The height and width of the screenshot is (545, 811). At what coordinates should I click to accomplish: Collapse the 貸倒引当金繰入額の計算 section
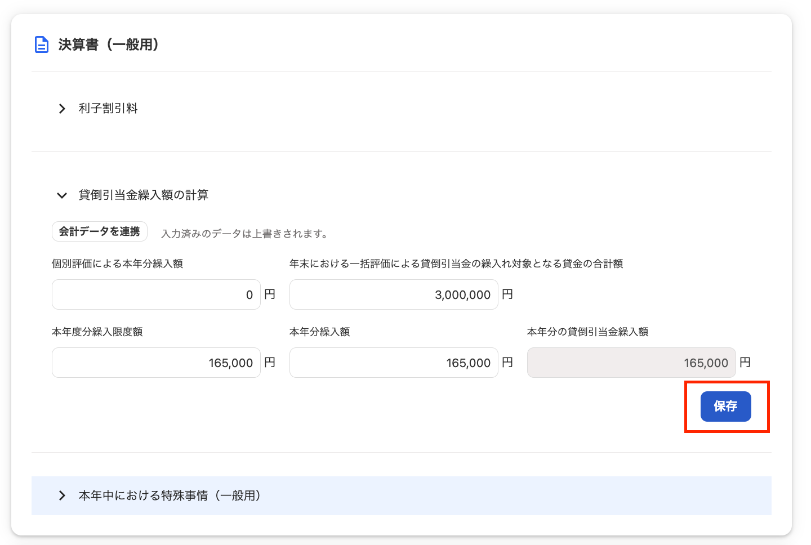point(62,195)
